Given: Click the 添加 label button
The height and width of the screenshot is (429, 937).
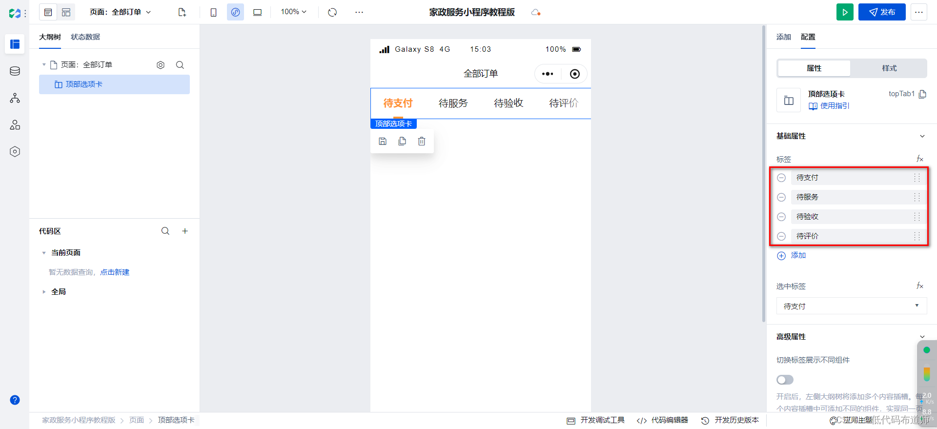Looking at the screenshot, I should (x=792, y=256).
